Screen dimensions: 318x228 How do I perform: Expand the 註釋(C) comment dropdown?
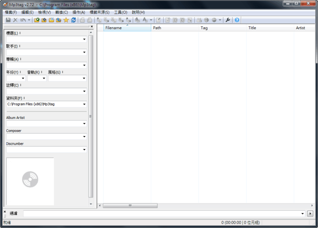84,91
